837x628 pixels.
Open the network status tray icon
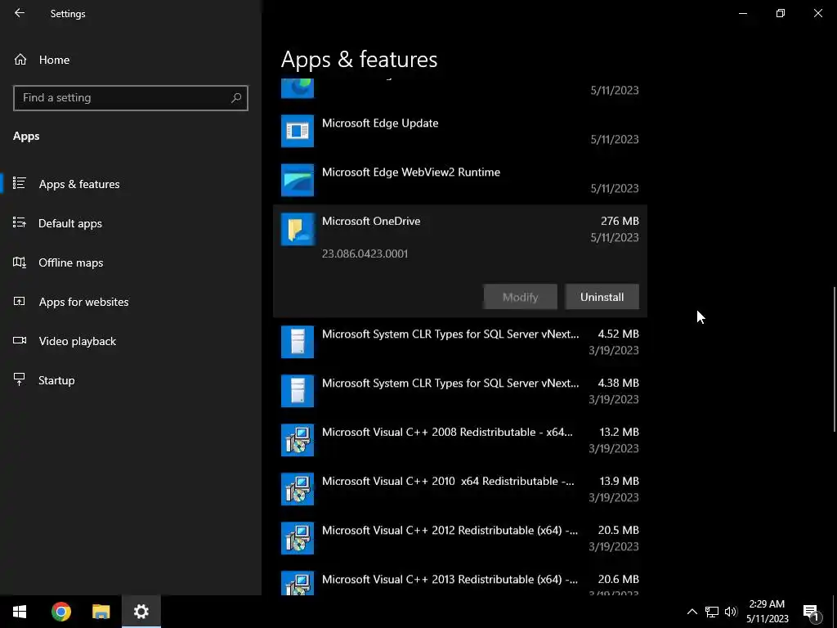(712, 612)
